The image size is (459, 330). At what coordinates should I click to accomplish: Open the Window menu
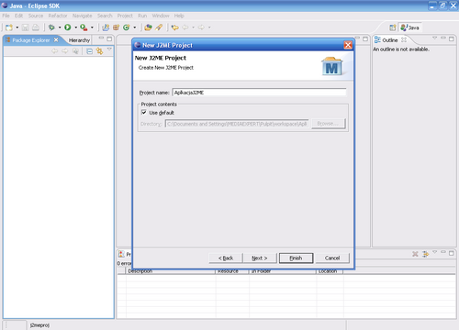pyautogui.click(x=161, y=16)
